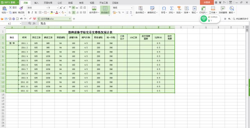
Task: Close the xlsx document tab
Action: pyautogui.click(x=70, y=19)
